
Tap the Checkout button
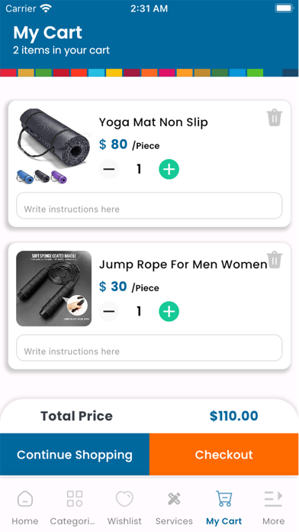coord(223,454)
